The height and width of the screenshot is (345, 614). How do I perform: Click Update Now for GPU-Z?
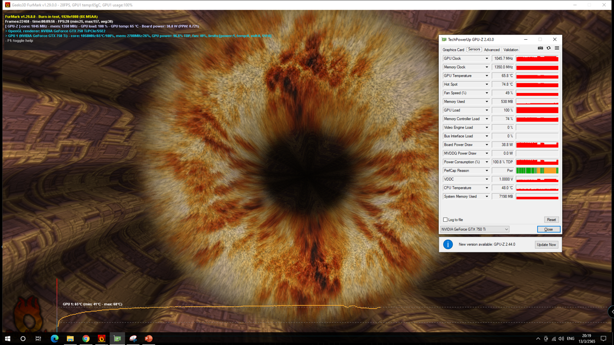coord(546,245)
